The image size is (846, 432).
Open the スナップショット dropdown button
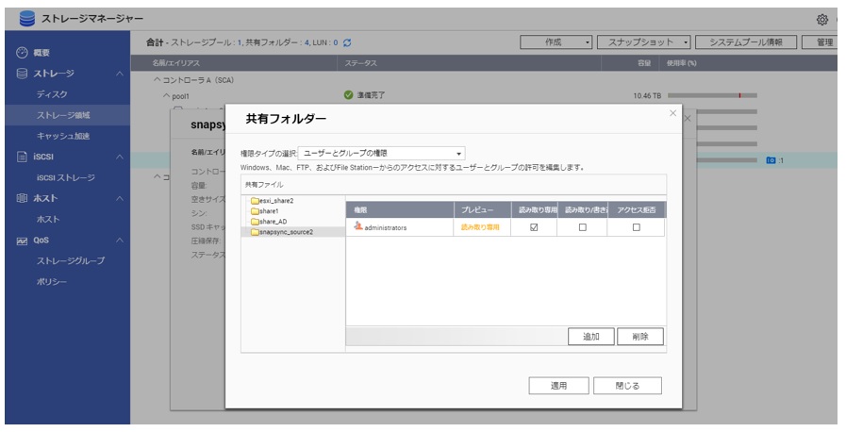coord(647,42)
